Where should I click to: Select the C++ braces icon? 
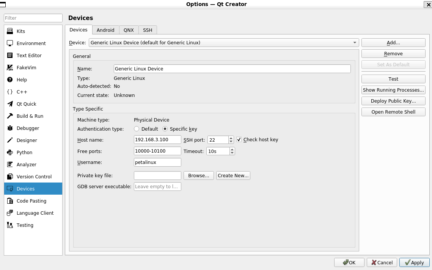(10, 92)
